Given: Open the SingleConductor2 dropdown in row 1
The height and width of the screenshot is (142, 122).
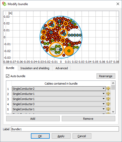Looking at the screenshot, I should [59, 89].
